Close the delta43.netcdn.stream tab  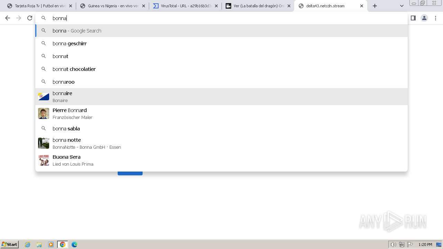coord(362,6)
